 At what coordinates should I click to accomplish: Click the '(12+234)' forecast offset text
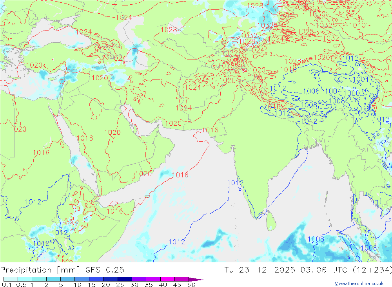click(x=372, y=270)
